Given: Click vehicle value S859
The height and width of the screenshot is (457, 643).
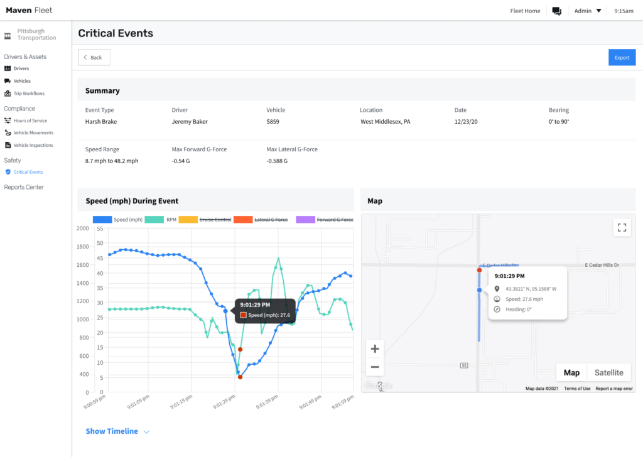Looking at the screenshot, I should pyautogui.click(x=273, y=122).
